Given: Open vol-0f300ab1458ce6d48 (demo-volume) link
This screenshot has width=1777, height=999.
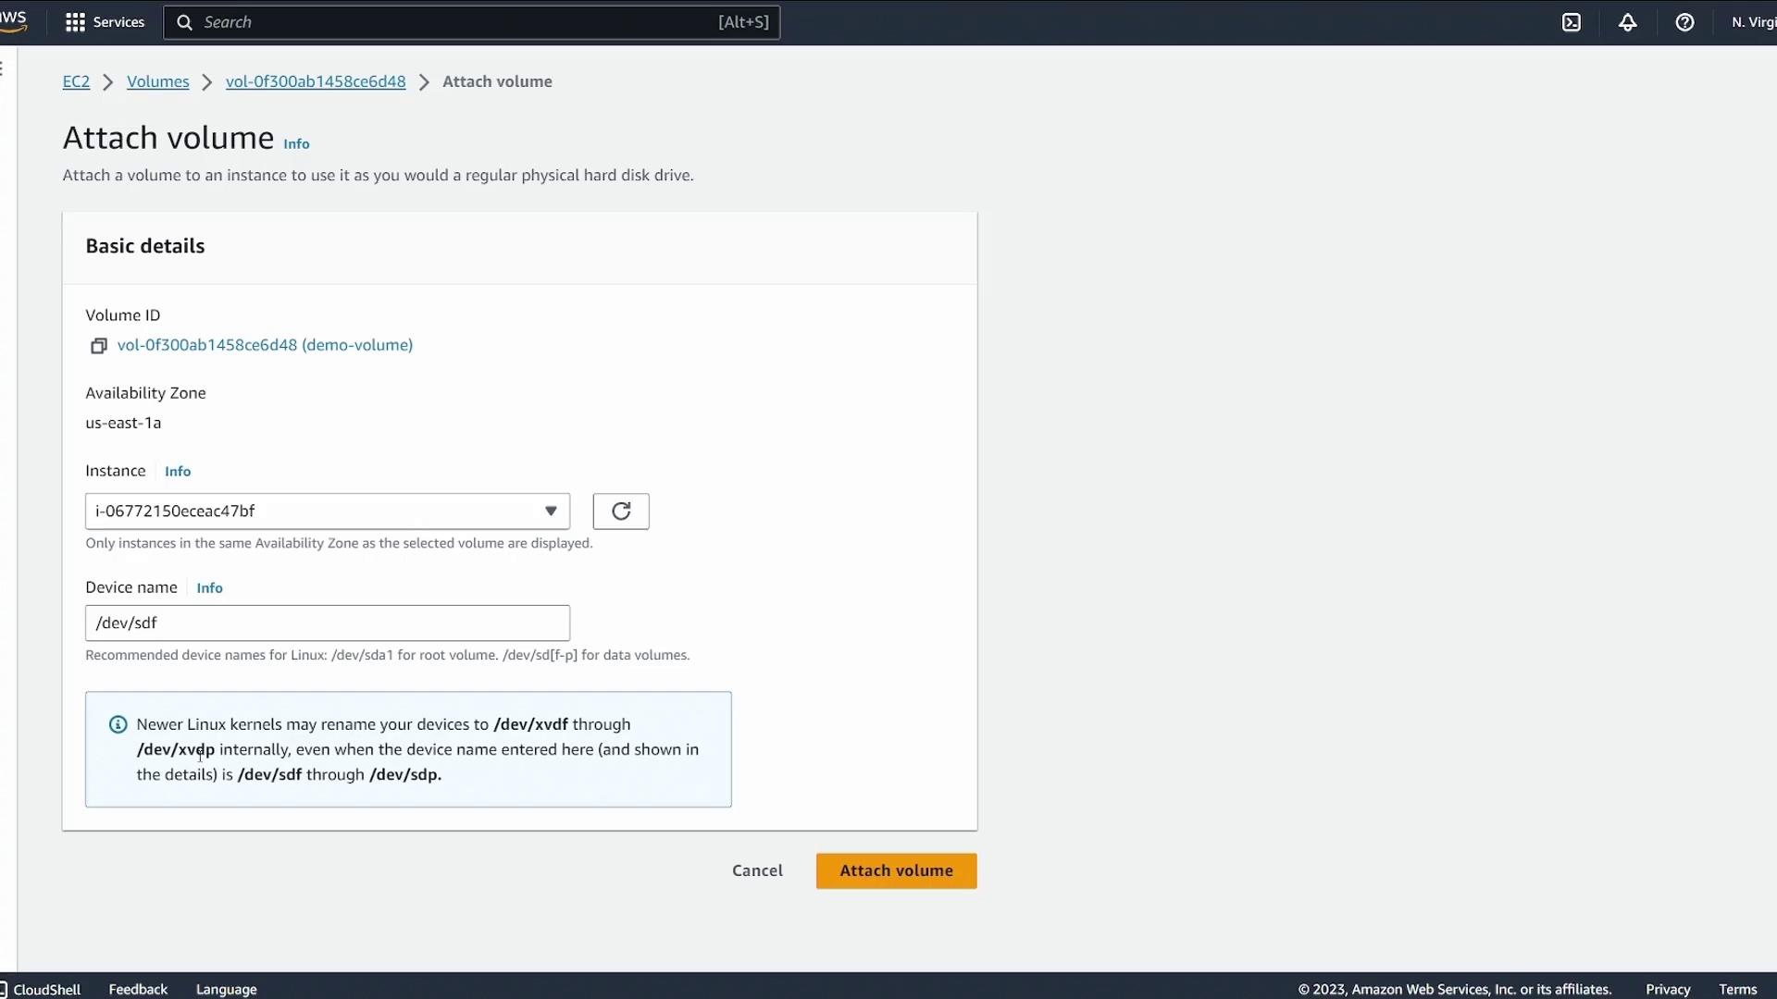Looking at the screenshot, I should (265, 345).
